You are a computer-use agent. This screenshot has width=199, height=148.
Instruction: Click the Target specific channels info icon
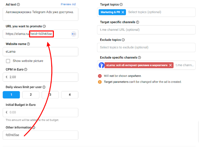click(138, 22)
